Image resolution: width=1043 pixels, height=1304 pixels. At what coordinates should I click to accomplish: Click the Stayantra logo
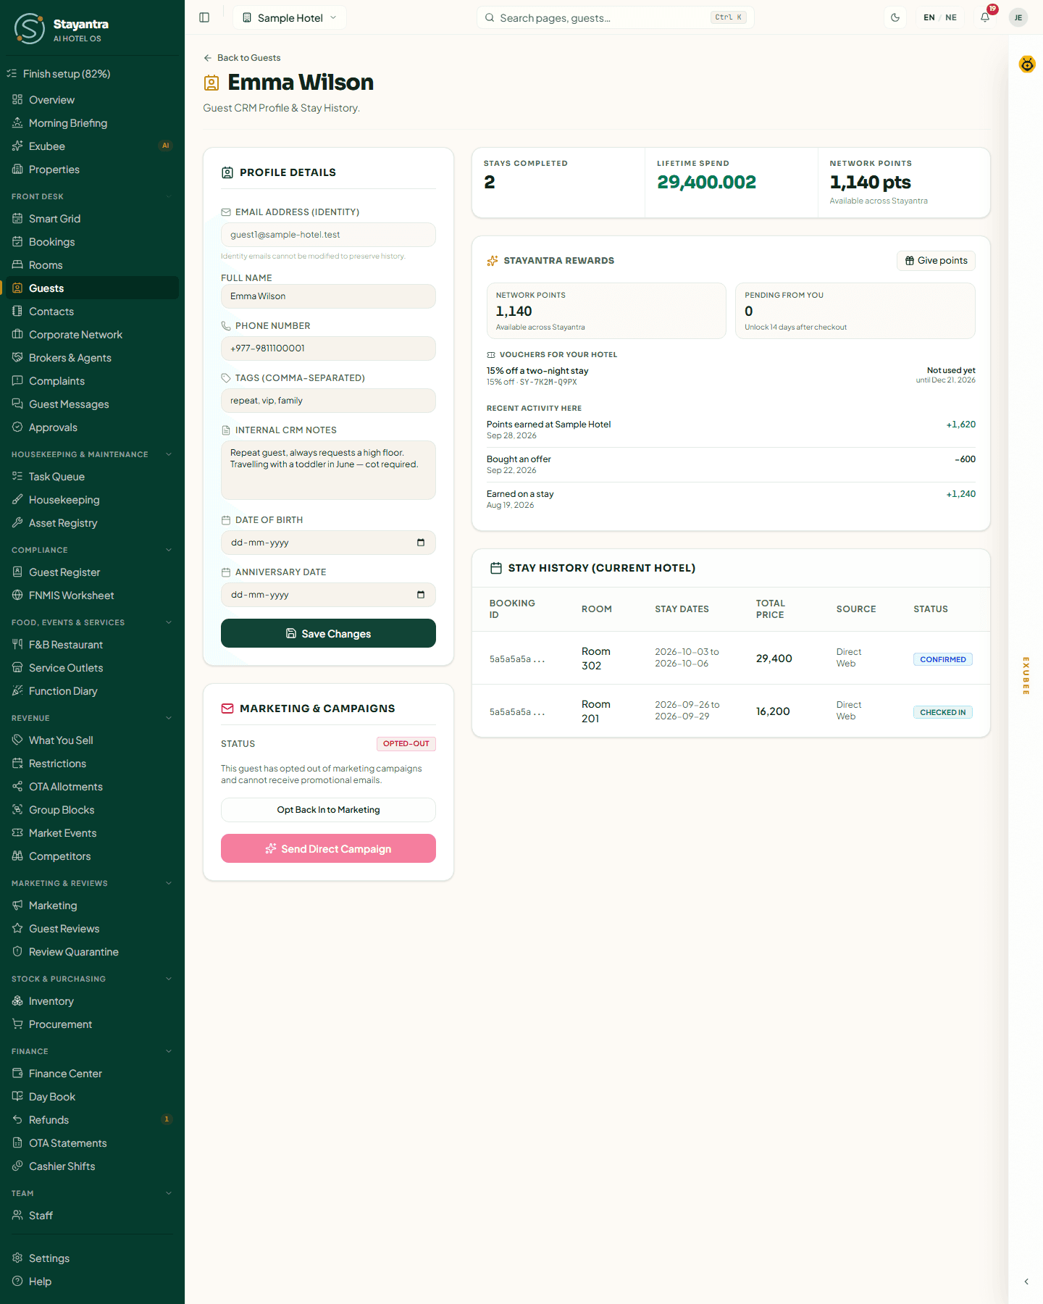pos(61,28)
